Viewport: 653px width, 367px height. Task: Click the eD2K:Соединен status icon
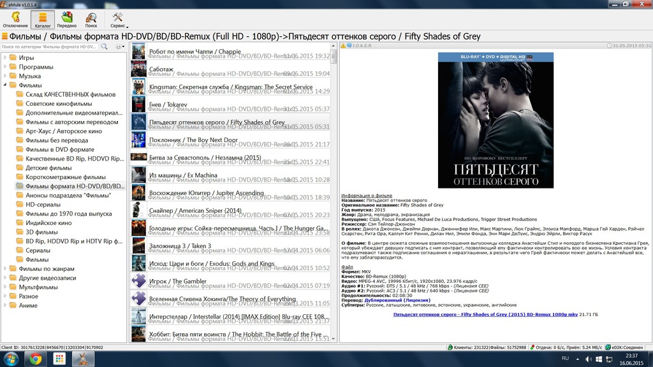(x=608, y=347)
